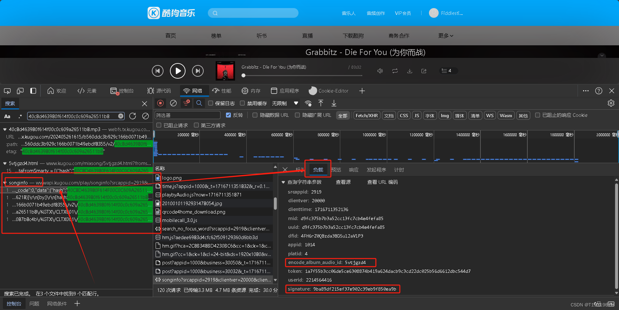The width and height of the screenshot is (619, 310).
Task: Refresh the search results
Action: 133,116
